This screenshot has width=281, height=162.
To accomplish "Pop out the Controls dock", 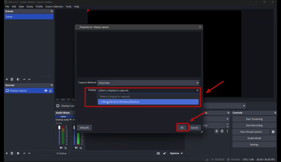I will click(275, 112).
